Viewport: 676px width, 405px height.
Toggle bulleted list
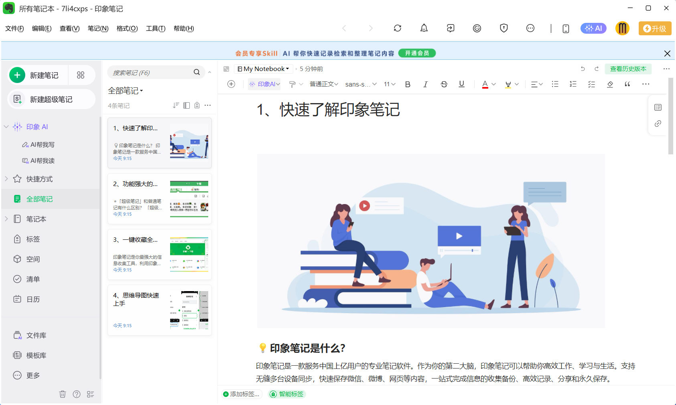(x=555, y=84)
